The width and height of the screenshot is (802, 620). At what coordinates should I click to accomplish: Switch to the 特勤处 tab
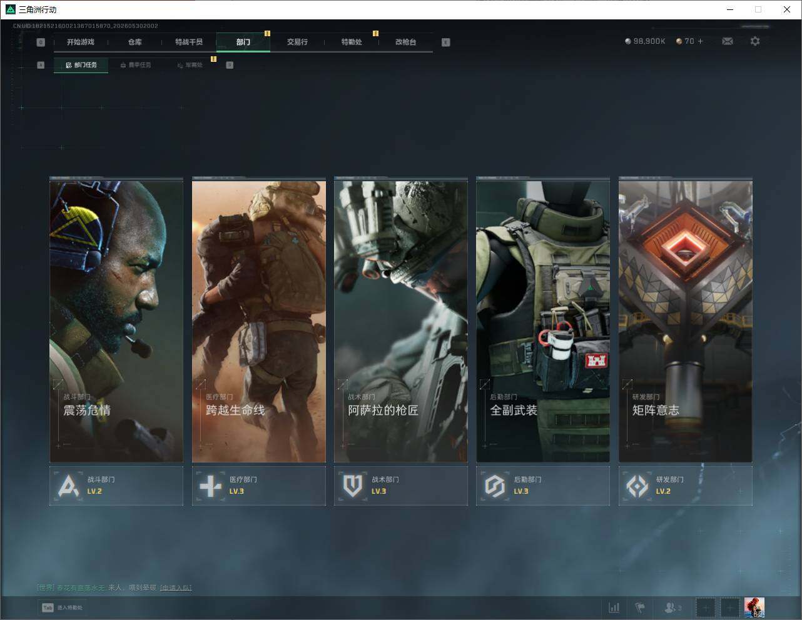point(352,42)
